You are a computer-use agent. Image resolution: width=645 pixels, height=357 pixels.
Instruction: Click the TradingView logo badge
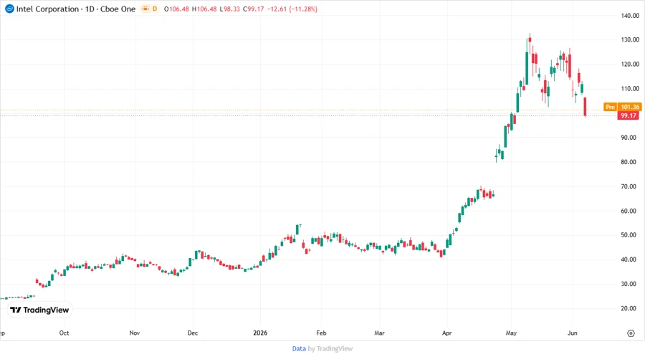(x=39, y=310)
